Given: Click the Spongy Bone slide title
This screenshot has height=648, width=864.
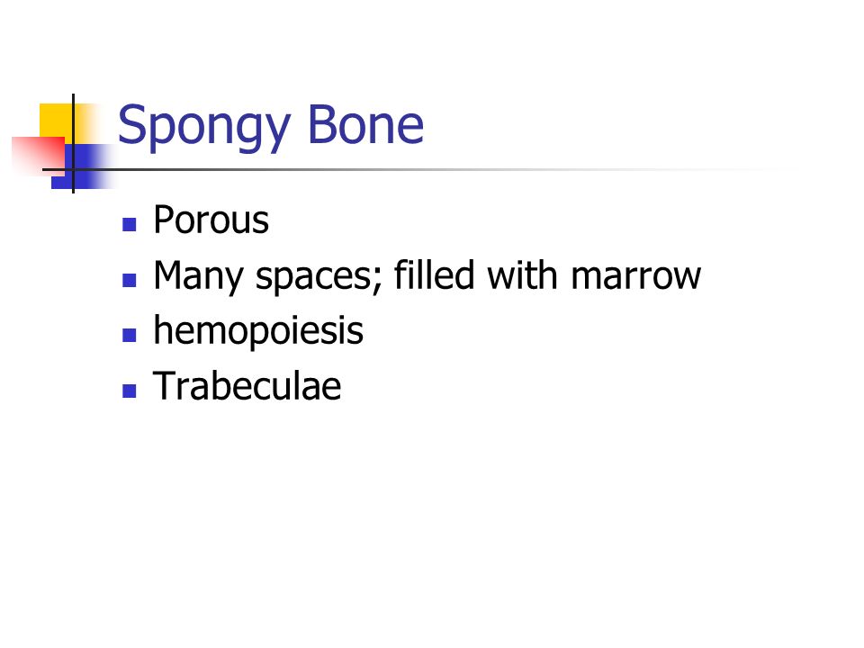Looking at the screenshot, I should click(271, 127).
